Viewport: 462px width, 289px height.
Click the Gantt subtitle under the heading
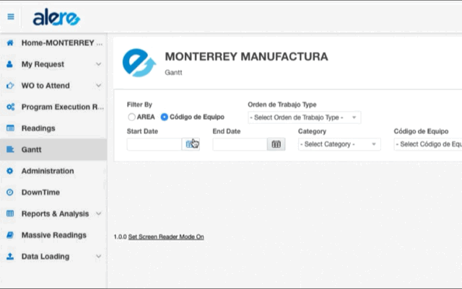[173, 72]
